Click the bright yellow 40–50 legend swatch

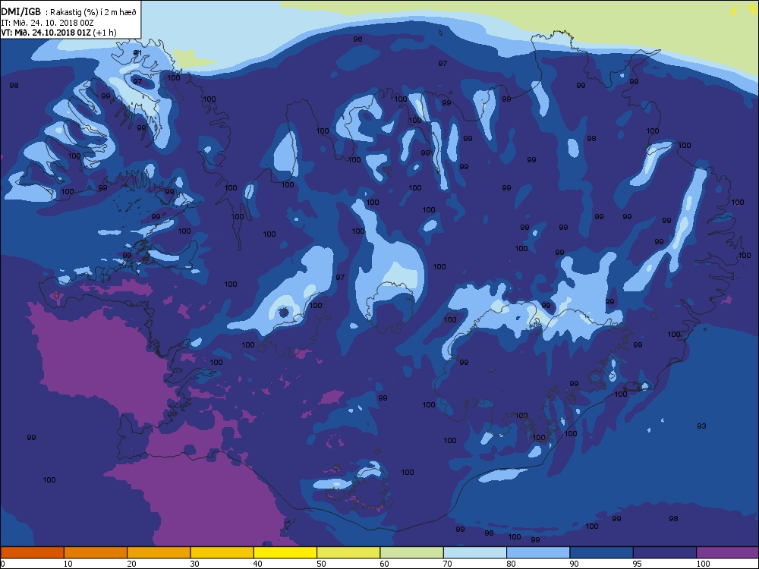click(x=285, y=552)
